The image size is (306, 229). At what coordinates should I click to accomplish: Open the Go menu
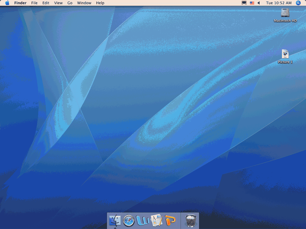point(70,3)
